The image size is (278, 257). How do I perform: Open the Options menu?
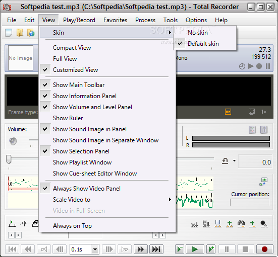(x=196, y=20)
